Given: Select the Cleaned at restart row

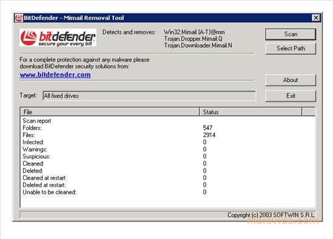Looking at the screenshot, I should [x=168, y=178].
